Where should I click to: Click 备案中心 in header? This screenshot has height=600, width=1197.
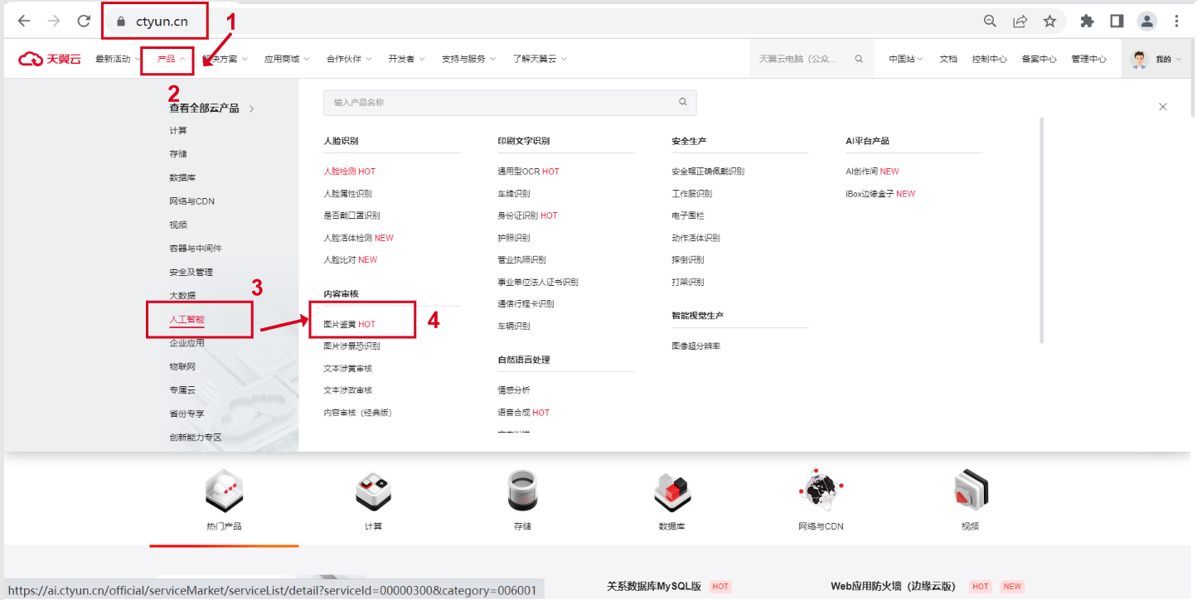[x=1039, y=59]
